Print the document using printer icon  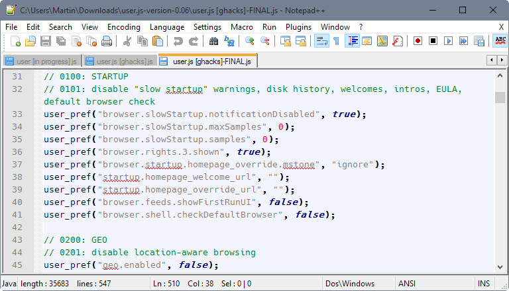tap(107, 41)
